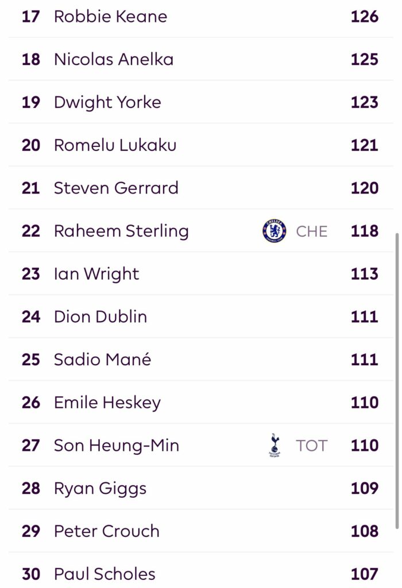Click the TOT club abbreviation
The image size is (402, 588).
click(x=312, y=446)
